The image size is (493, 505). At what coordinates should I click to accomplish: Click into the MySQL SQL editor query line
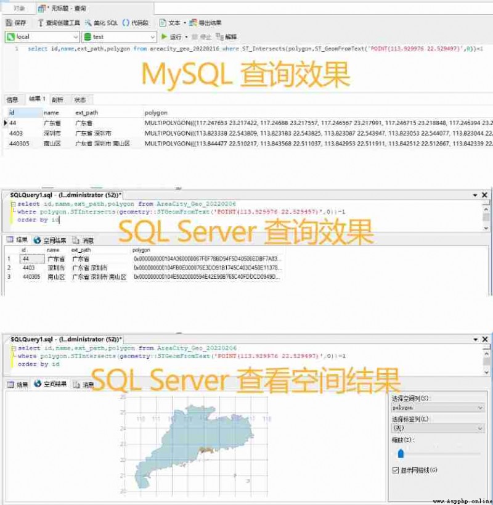pos(255,49)
